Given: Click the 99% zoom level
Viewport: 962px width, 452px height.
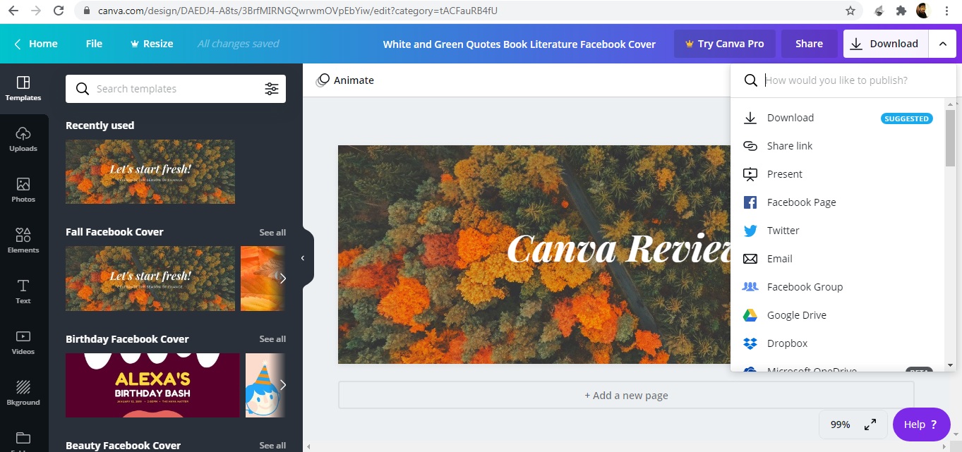Looking at the screenshot, I should [x=840, y=424].
